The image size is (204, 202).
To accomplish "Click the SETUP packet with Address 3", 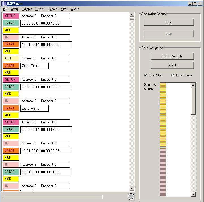I will point(36,122).
